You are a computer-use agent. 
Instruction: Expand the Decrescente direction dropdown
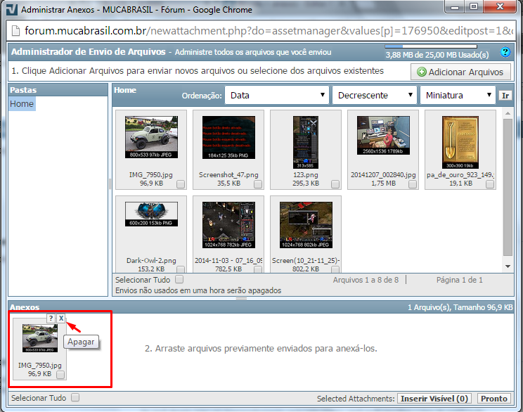pyautogui.click(x=375, y=96)
